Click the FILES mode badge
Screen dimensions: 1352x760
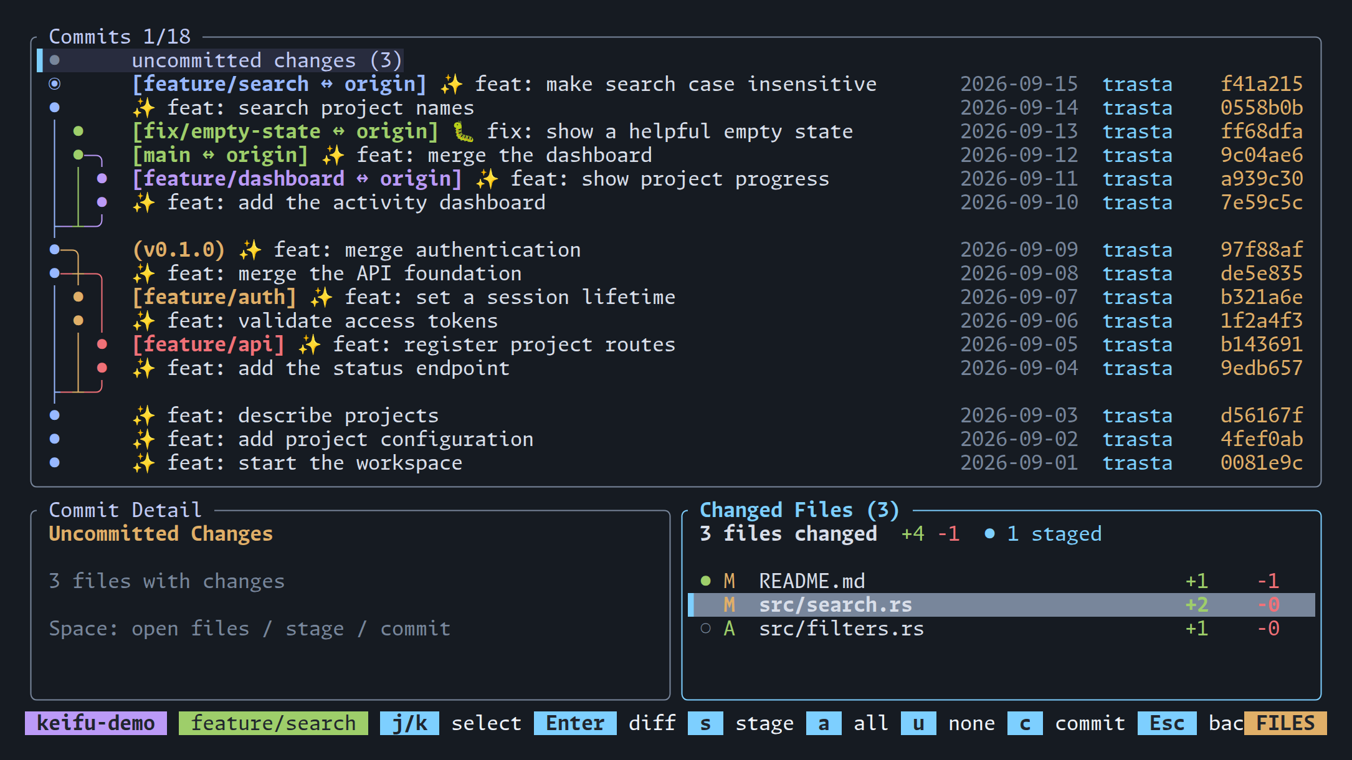point(1285,723)
